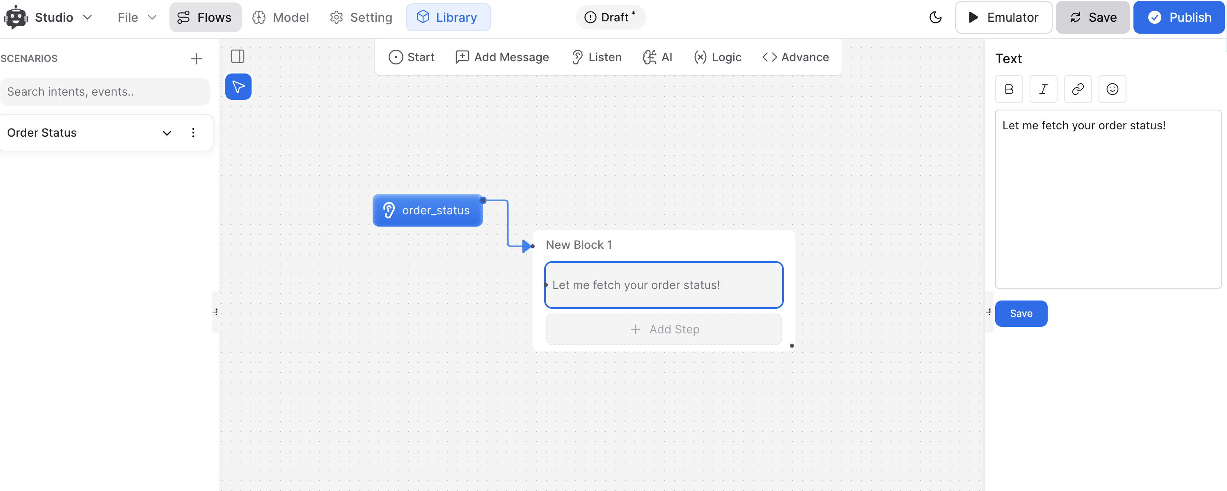Click the Studio robot logo
The image size is (1227, 491).
(x=15, y=17)
